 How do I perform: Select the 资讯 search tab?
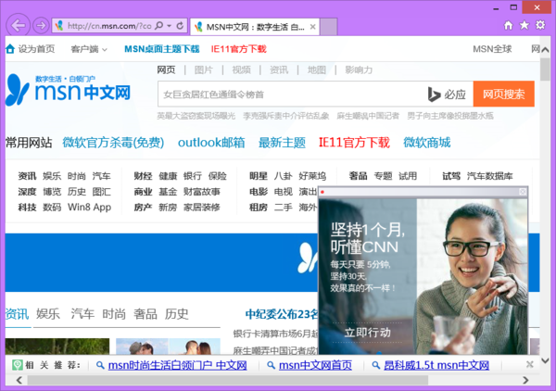click(x=279, y=69)
